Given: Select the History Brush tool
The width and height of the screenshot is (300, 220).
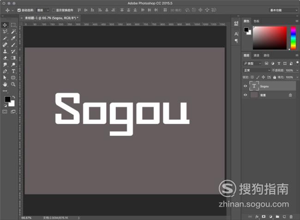Looking at the screenshot, I should (x=13, y=51).
